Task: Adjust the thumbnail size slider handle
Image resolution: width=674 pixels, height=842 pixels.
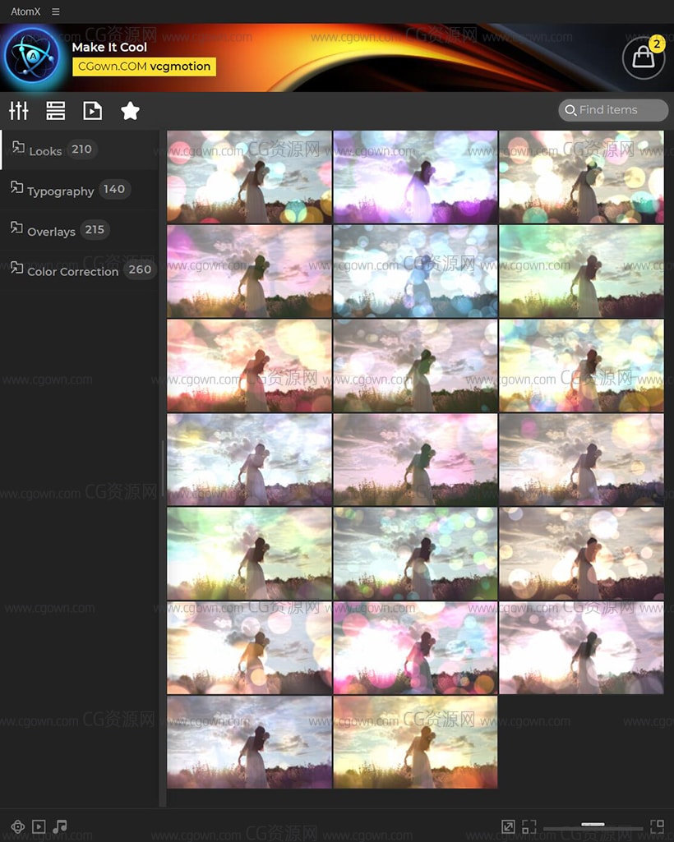Action: (x=593, y=824)
